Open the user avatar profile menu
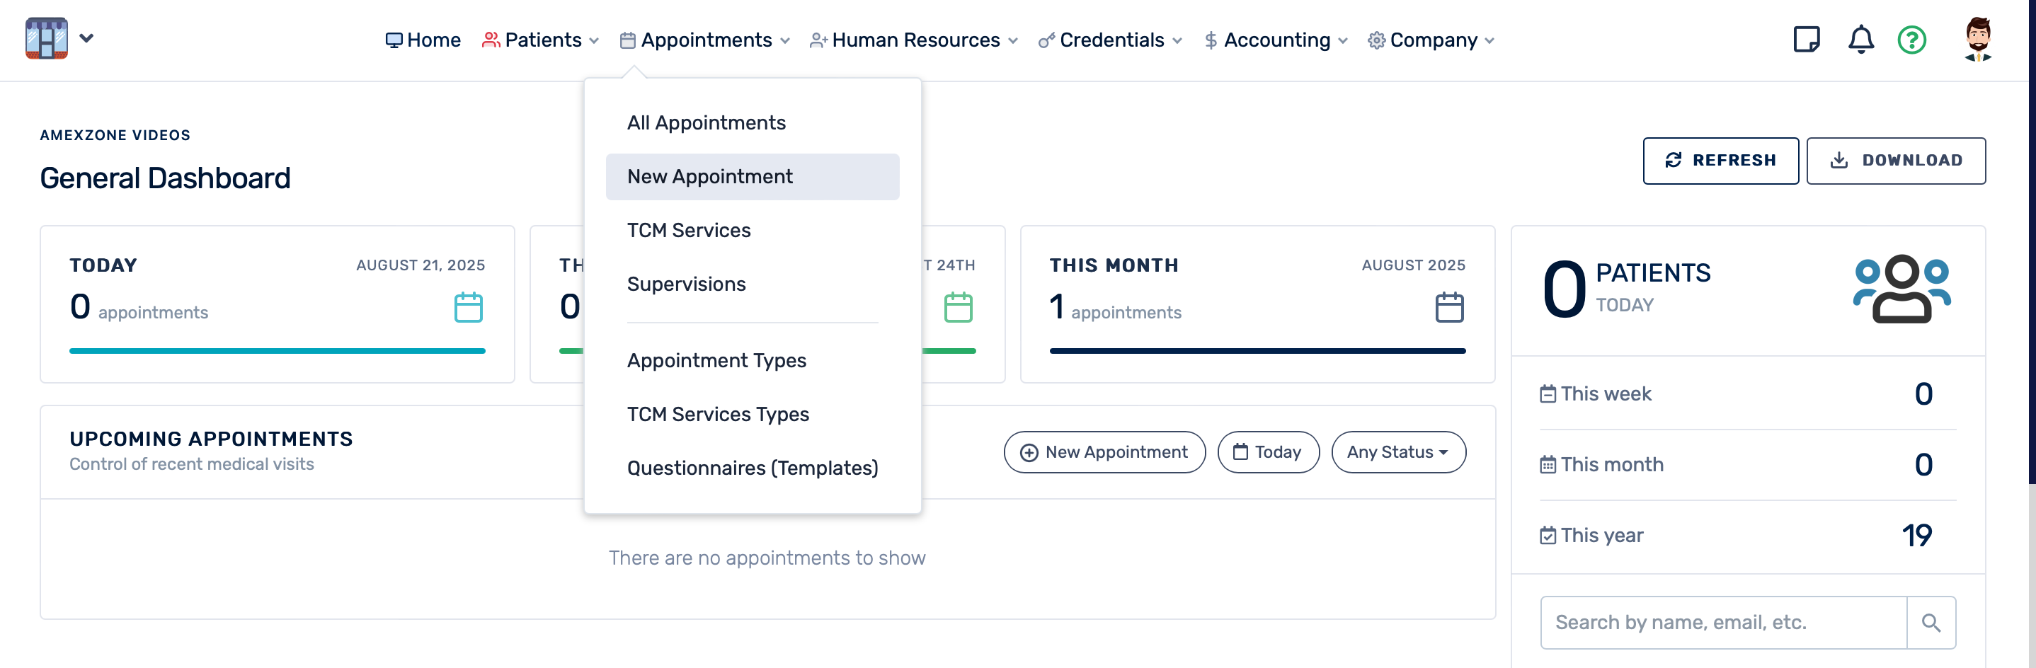 pos(1977,40)
